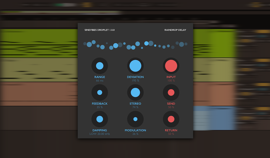Click the red Return knob
This screenshot has width=270, height=158.
tap(171, 119)
